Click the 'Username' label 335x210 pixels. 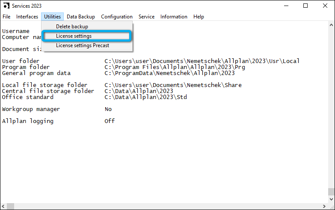pyautogui.click(x=16, y=31)
